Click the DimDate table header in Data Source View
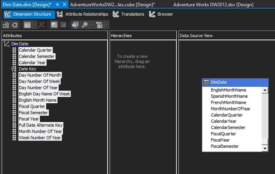 (235, 82)
